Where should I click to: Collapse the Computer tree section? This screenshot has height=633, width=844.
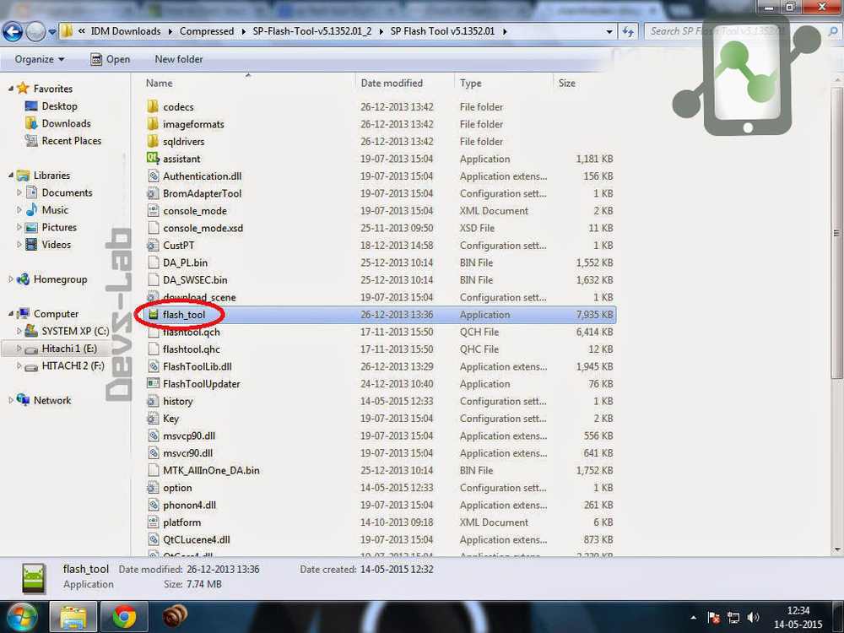[x=11, y=314]
